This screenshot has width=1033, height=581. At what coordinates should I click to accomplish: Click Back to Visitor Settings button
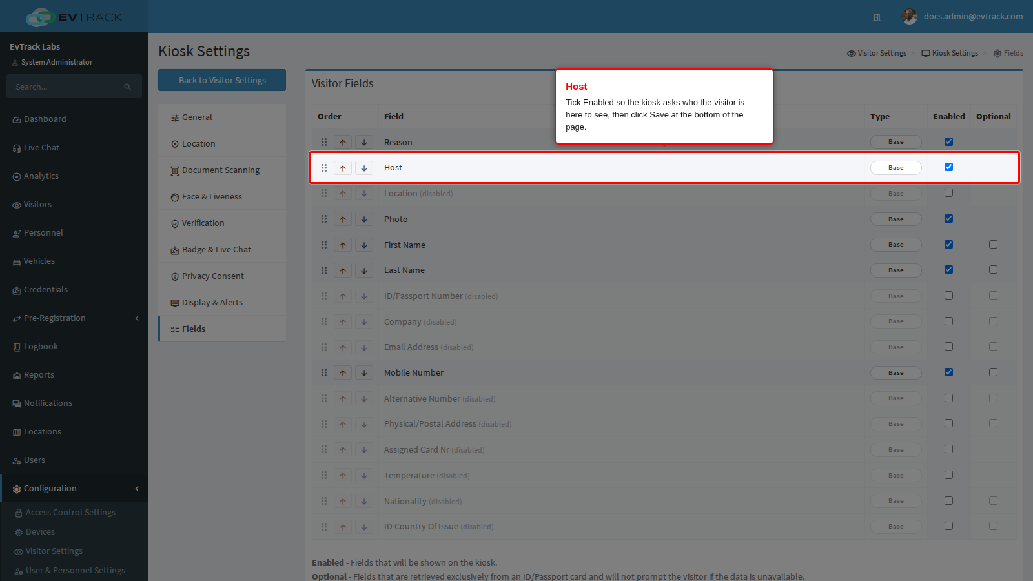(x=222, y=80)
